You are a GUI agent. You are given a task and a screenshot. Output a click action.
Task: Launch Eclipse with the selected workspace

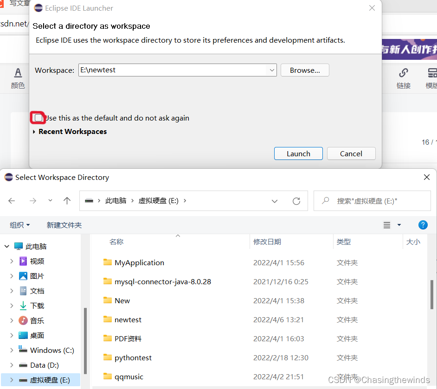pyautogui.click(x=298, y=154)
